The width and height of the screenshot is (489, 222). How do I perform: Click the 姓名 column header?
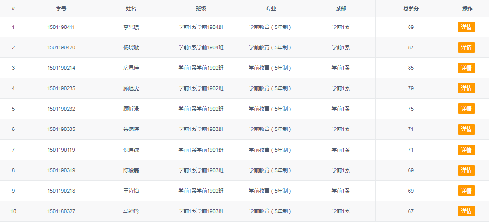[131, 9]
